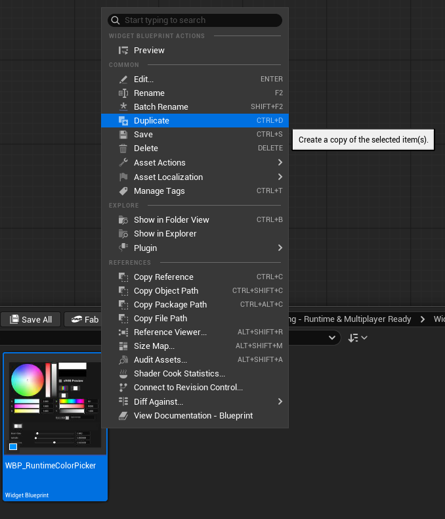This screenshot has width=445, height=519.
Task: Click the context menu search field
Action: coord(195,20)
